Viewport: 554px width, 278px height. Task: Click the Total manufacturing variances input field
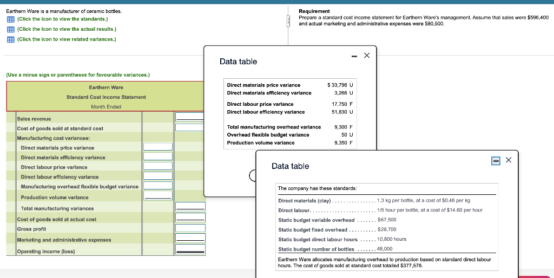coord(190,207)
